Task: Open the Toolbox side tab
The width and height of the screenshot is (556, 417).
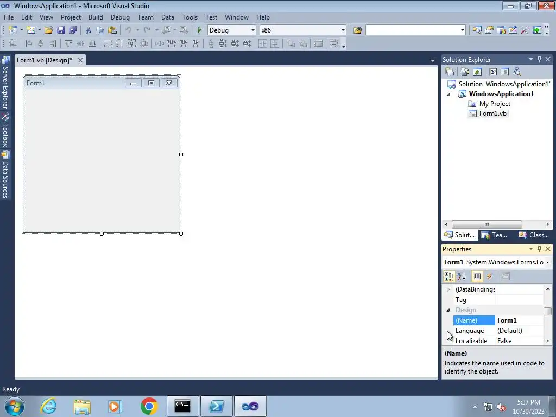Action: pyautogui.click(x=5, y=130)
